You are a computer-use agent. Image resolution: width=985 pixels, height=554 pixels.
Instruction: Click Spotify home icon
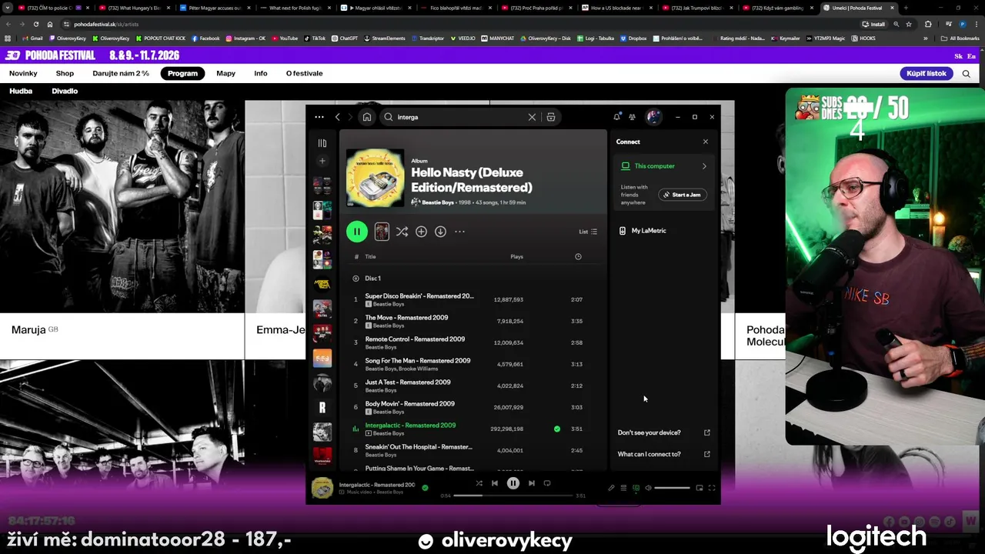[x=367, y=117]
